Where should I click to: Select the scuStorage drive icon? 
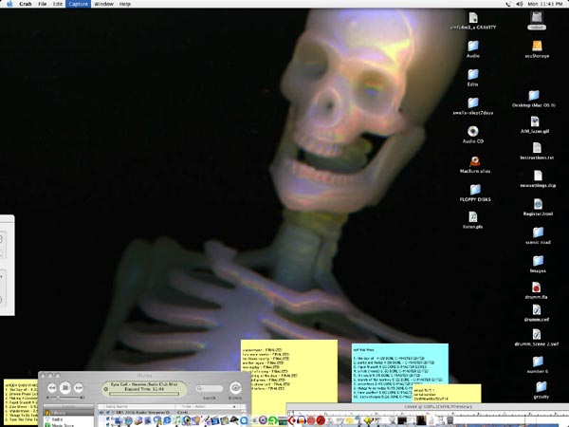(537, 46)
